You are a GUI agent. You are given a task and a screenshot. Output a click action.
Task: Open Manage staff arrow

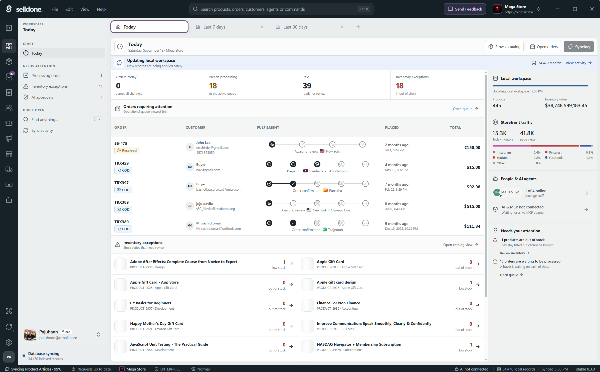click(x=586, y=193)
